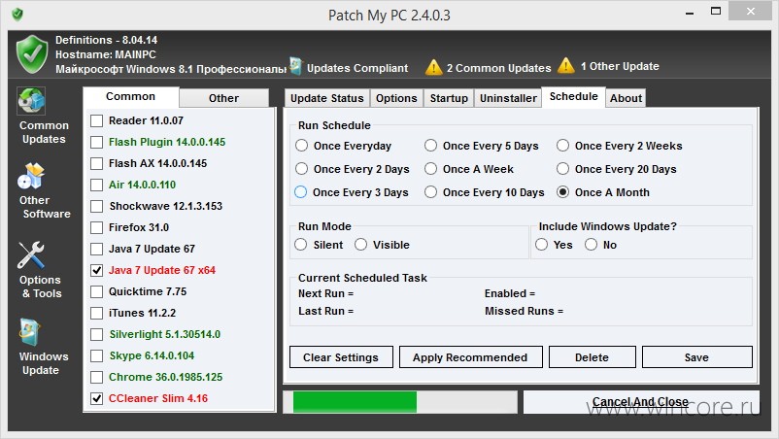Check the iTunes 11.2.2 checkbox
Screen dimensions: 779x439
point(97,313)
